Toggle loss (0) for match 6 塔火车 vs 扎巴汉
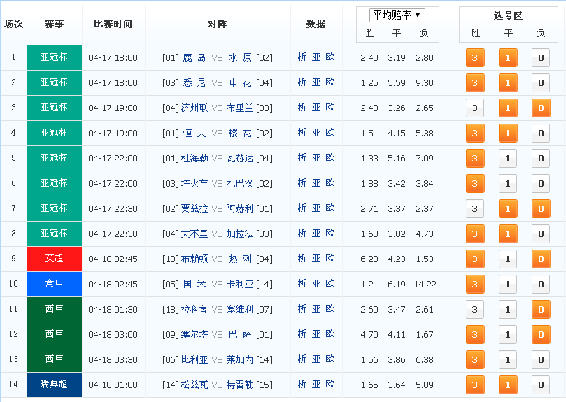 541,183
